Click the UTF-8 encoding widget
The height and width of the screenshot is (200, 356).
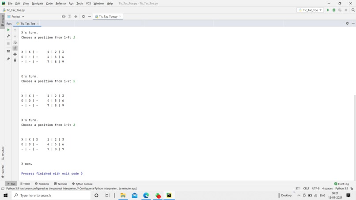pos(316,189)
